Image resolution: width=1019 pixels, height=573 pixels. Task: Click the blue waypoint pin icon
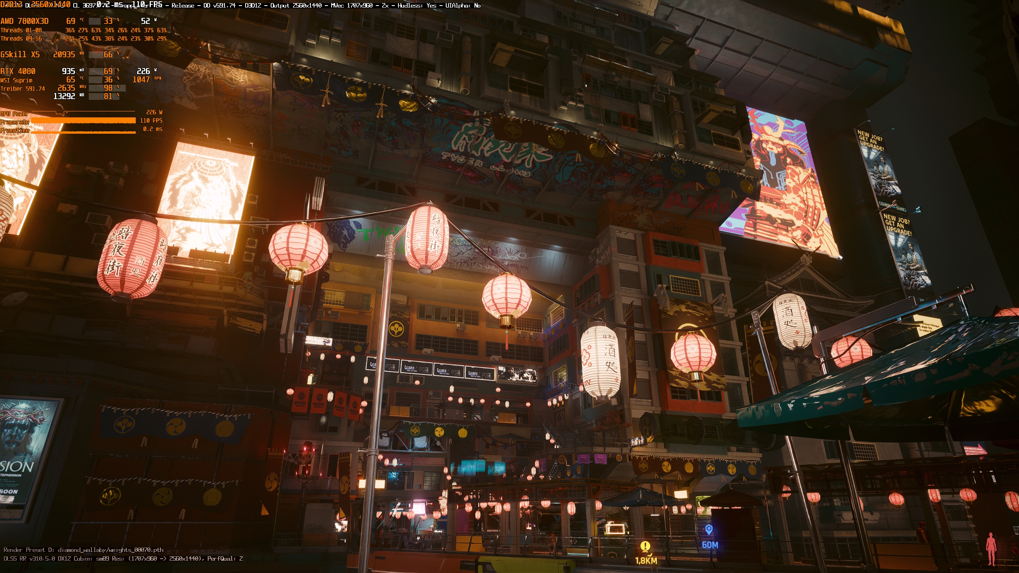coord(709,530)
